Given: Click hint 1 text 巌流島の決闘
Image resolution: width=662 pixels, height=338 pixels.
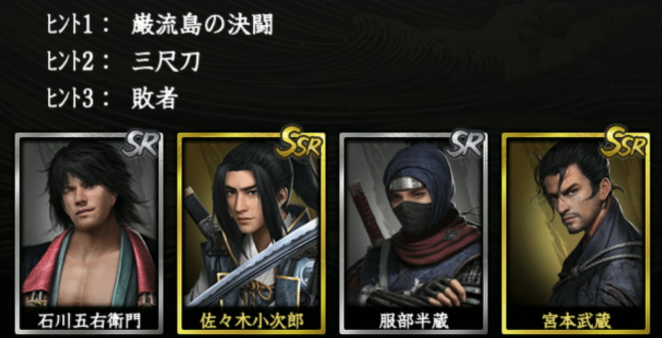Looking at the screenshot, I should 202,25.
